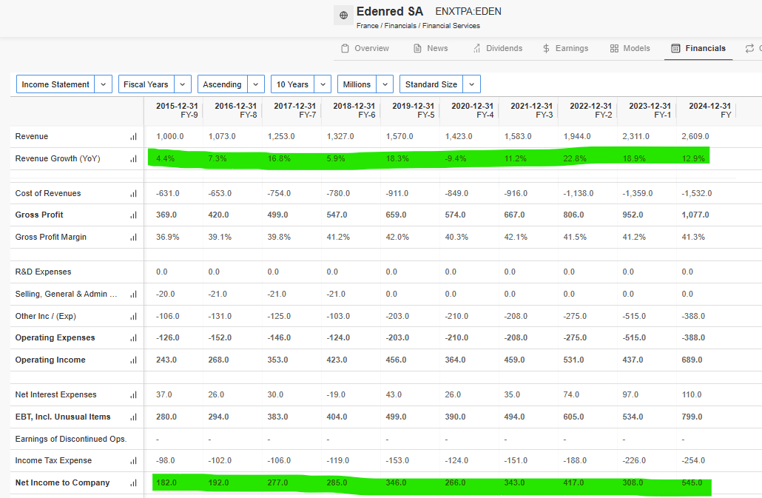Click the 1,077.0 gross profit value
The height and width of the screenshot is (498, 762).
coord(695,215)
